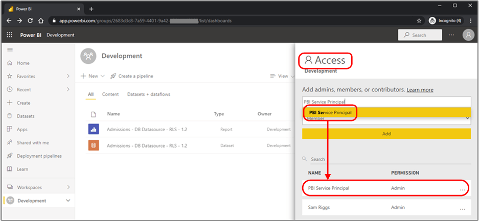Bookmark this page with the star icon

point(419,21)
